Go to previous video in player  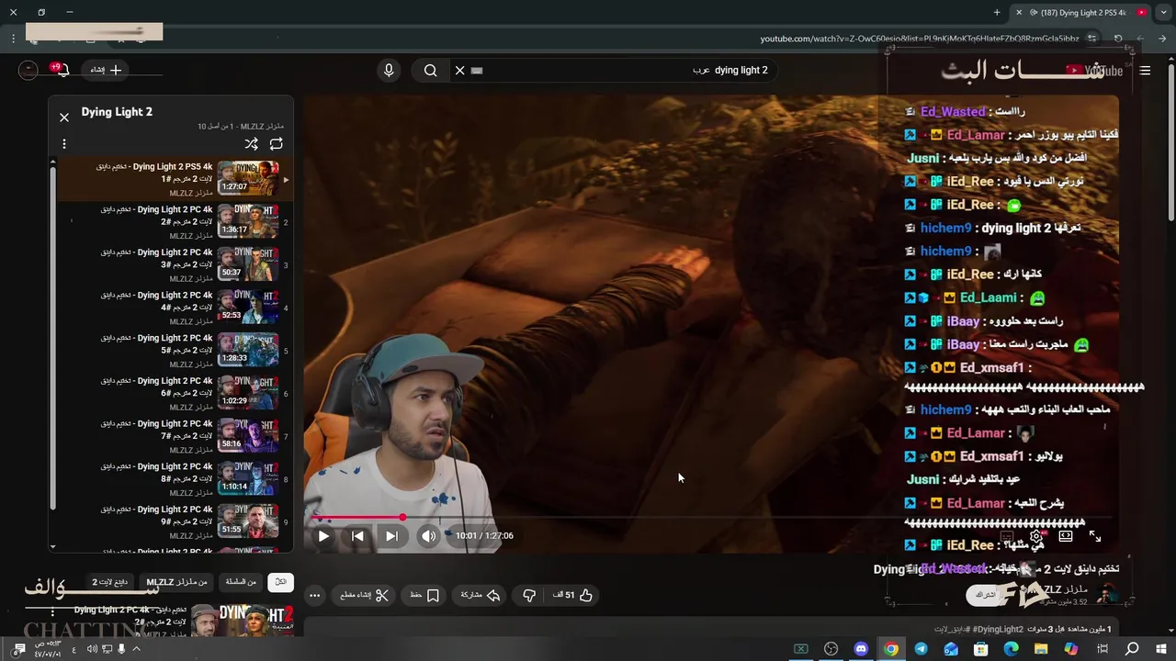click(357, 536)
